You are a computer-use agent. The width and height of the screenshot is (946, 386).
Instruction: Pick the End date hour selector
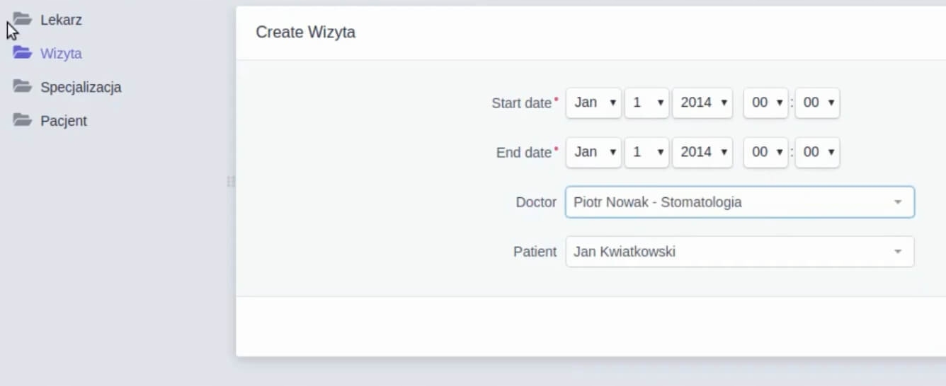[765, 152]
